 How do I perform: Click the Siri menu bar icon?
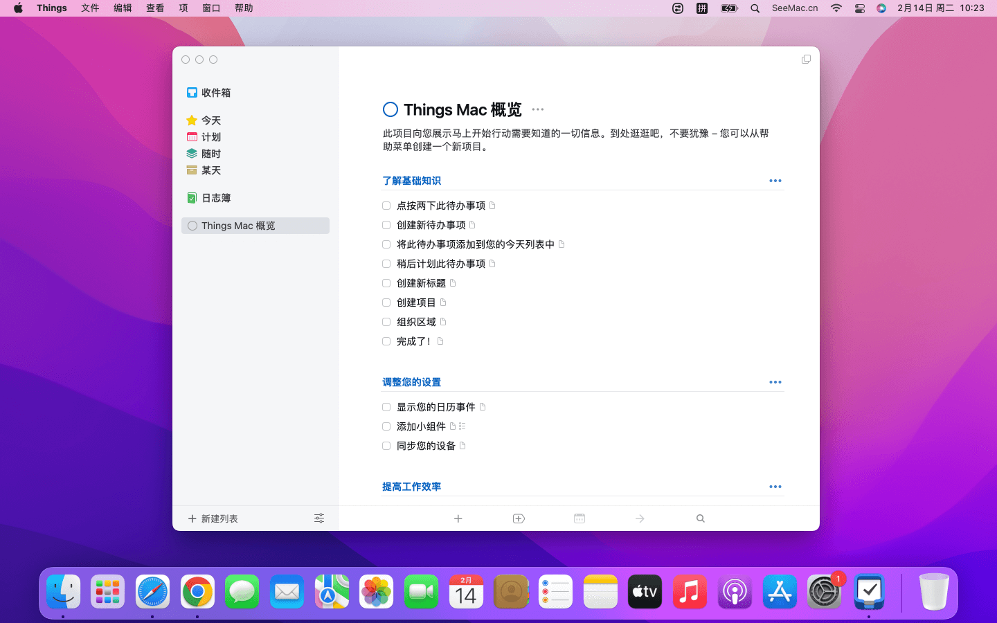coord(881,8)
